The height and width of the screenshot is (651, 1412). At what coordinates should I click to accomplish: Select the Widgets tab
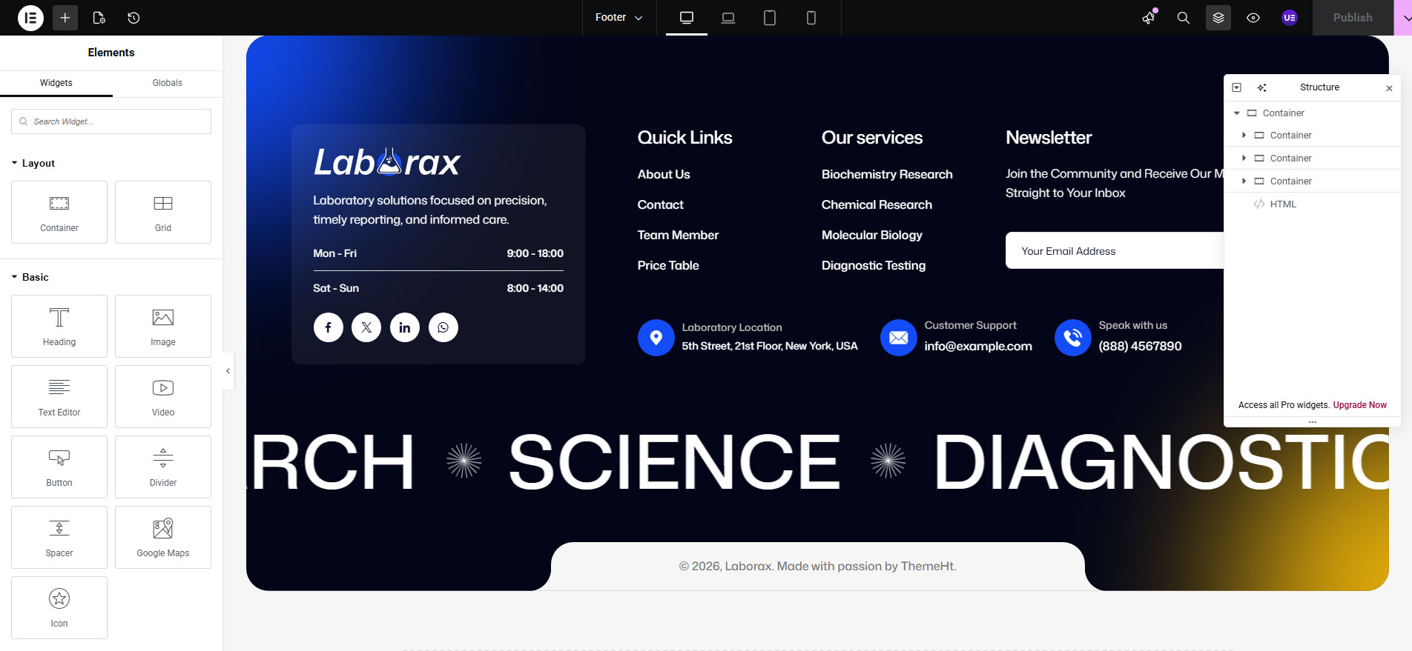click(x=56, y=83)
